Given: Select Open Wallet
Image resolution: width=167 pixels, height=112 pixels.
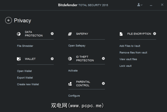Looking at the screenshot, I should coord(25,71).
